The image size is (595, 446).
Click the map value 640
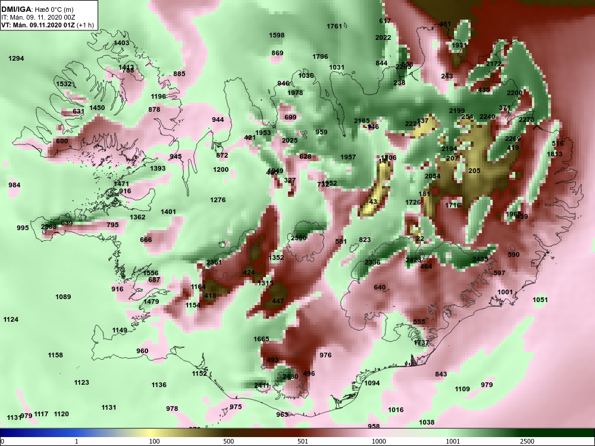click(x=380, y=287)
